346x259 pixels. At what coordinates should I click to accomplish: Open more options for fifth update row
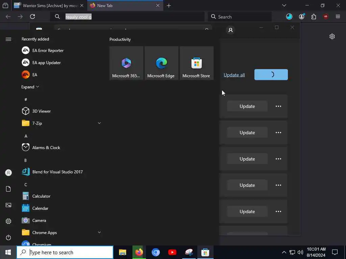pyautogui.click(x=278, y=211)
